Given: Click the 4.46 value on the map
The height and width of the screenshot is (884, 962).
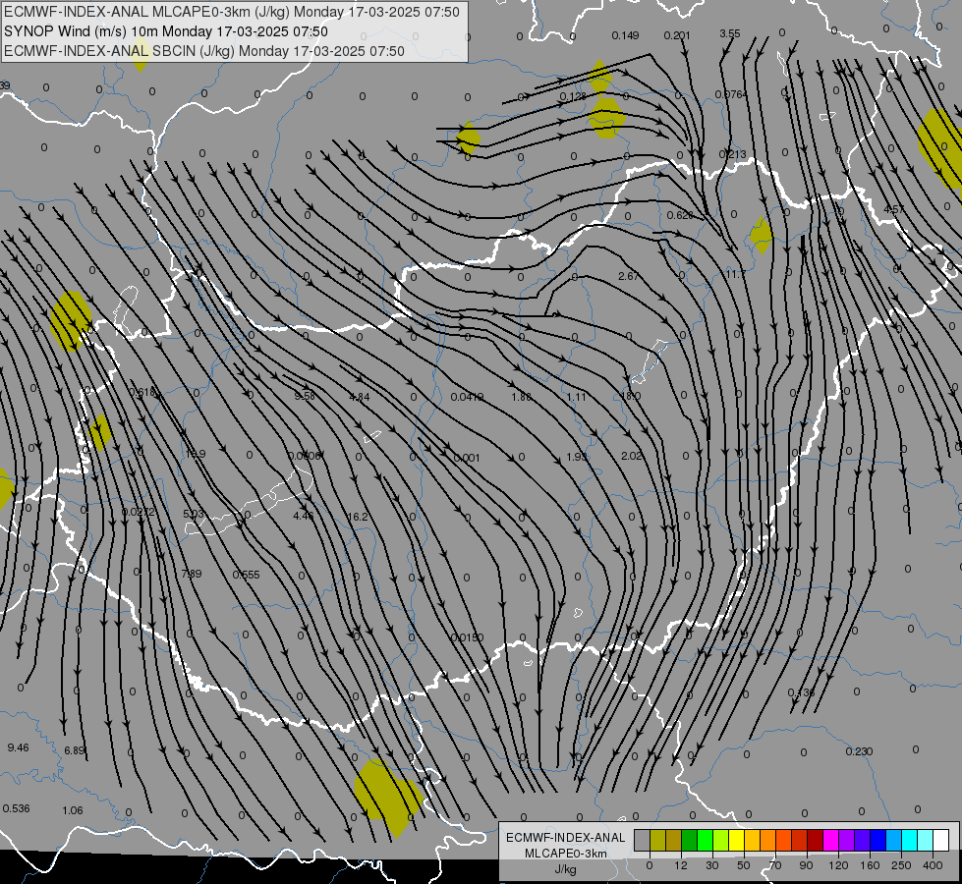Looking at the screenshot, I should click(303, 516).
